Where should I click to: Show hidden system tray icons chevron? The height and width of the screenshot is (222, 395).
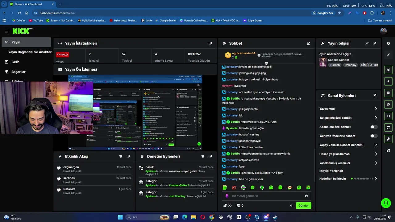[351, 217]
